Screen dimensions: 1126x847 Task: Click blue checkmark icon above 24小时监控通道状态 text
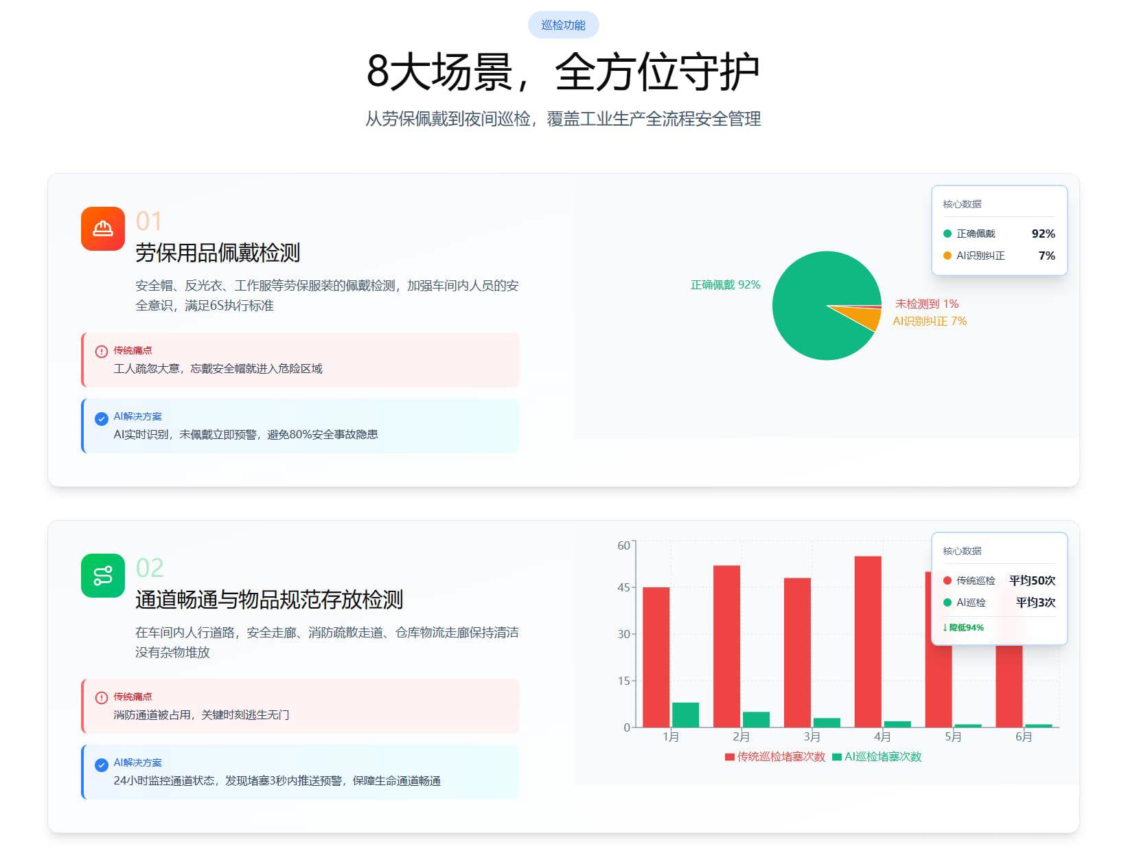[102, 765]
